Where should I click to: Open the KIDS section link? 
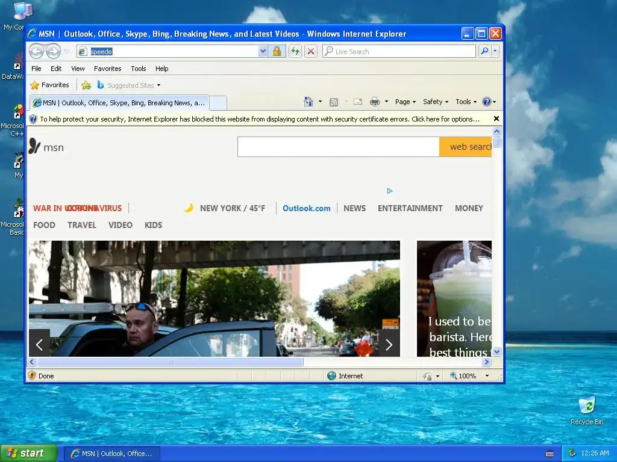click(153, 225)
